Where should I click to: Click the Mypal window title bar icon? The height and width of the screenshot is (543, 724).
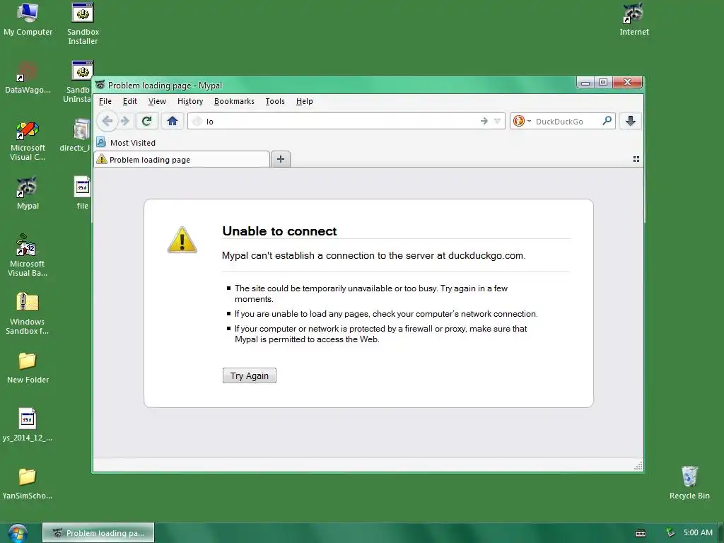point(100,85)
